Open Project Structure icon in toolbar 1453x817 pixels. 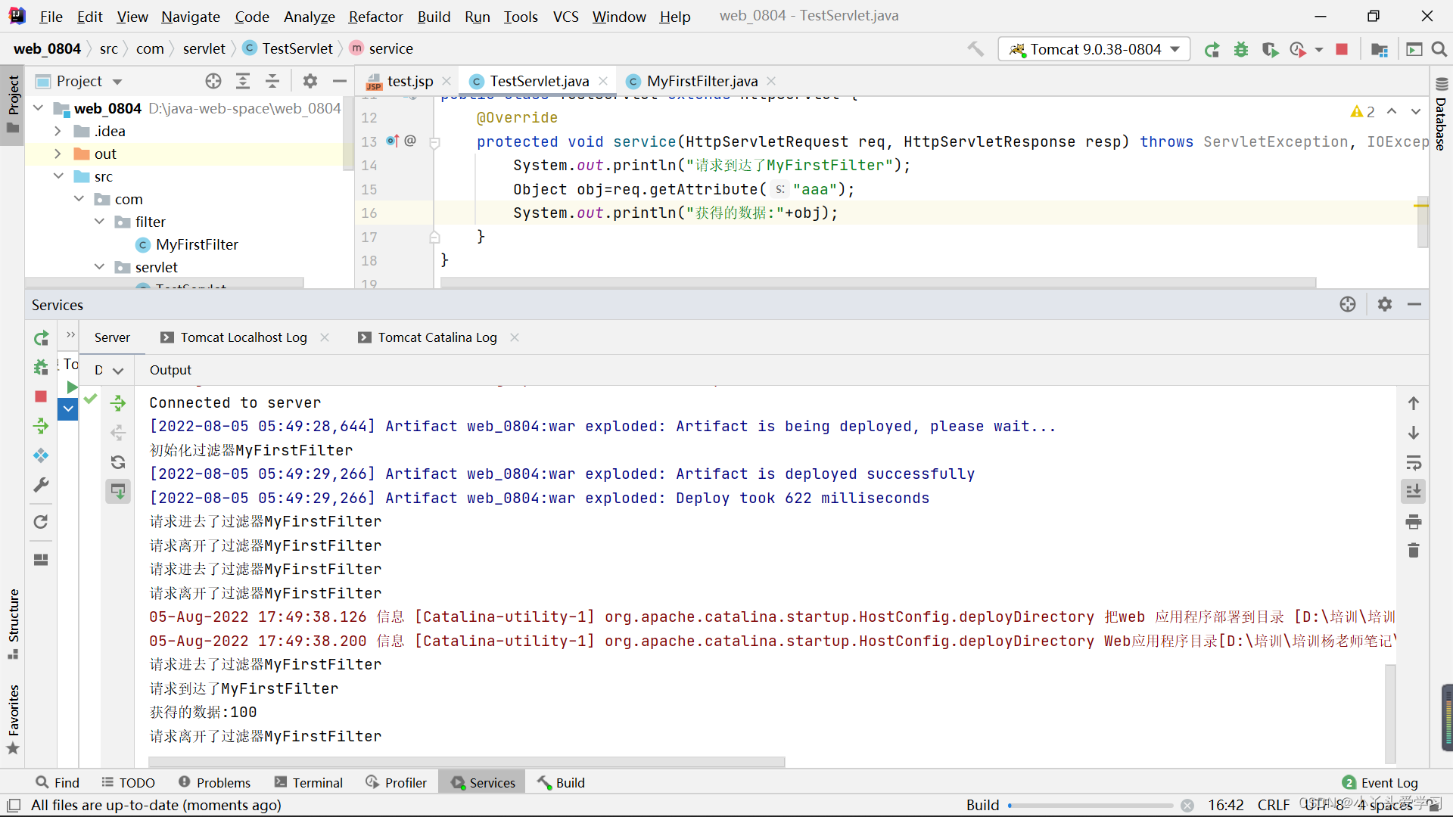click(1380, 49)
